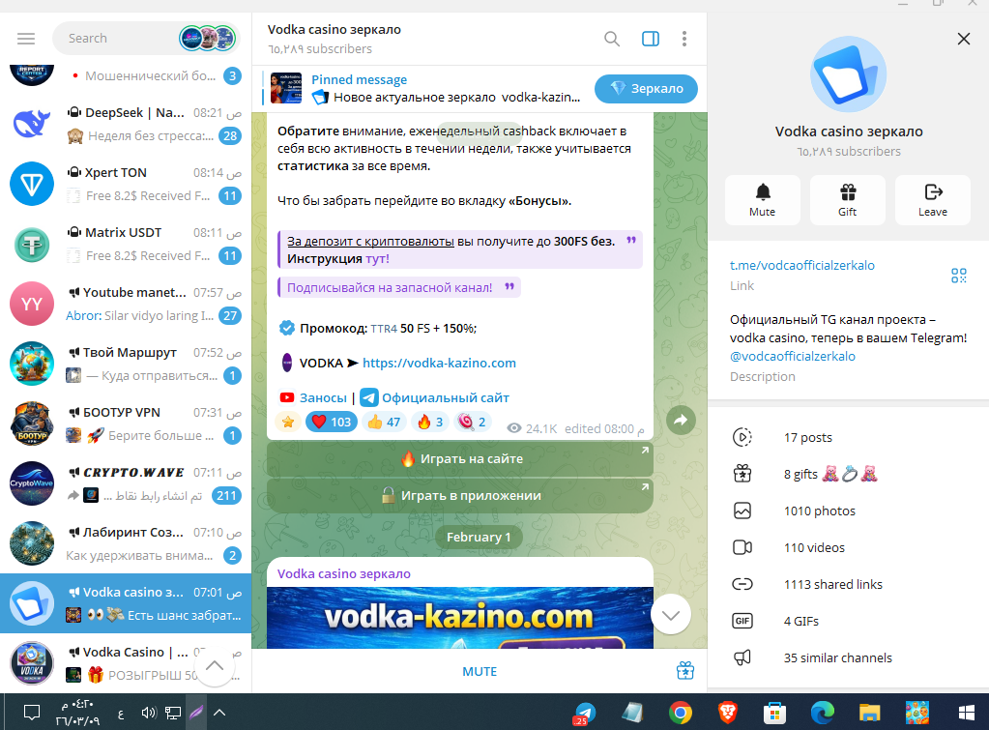Close the channel info panel

tap(963, 39)
